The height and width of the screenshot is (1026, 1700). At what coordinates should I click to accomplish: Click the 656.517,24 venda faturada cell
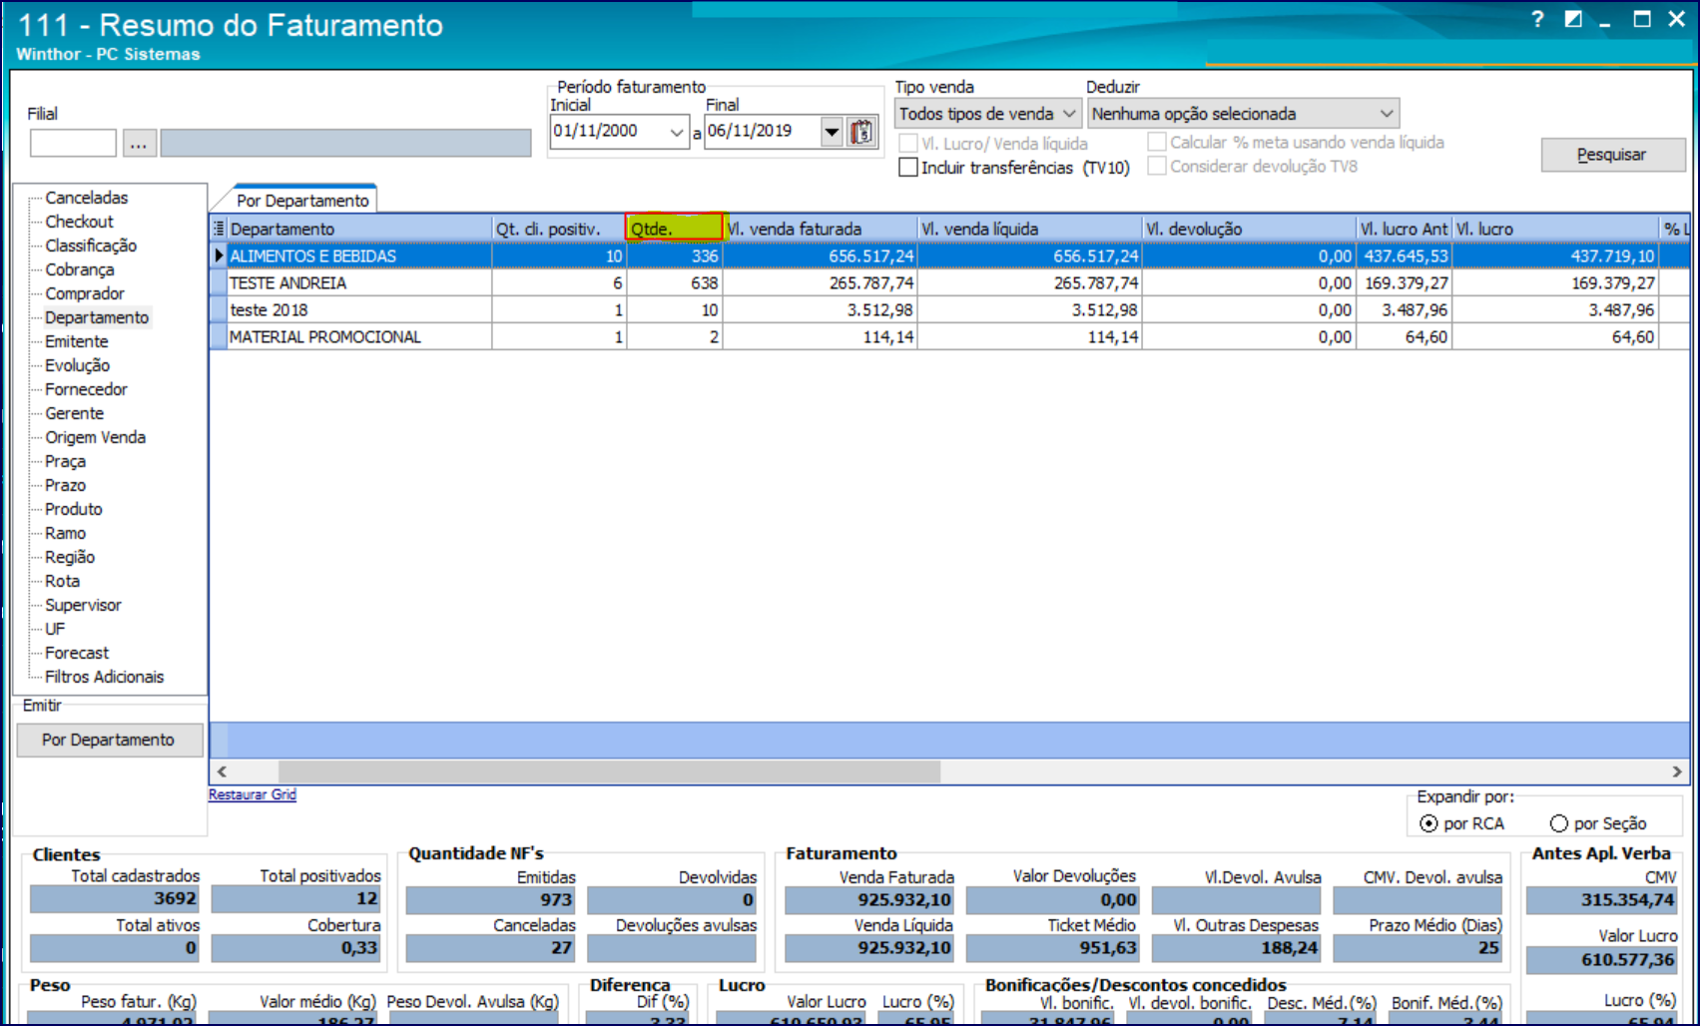[x=821, y=256]
